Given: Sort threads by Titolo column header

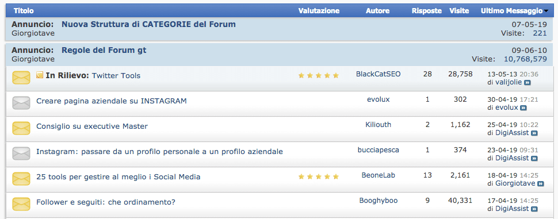Looking at the screenshot, I should pyautogui.click(x=24, y=11).
